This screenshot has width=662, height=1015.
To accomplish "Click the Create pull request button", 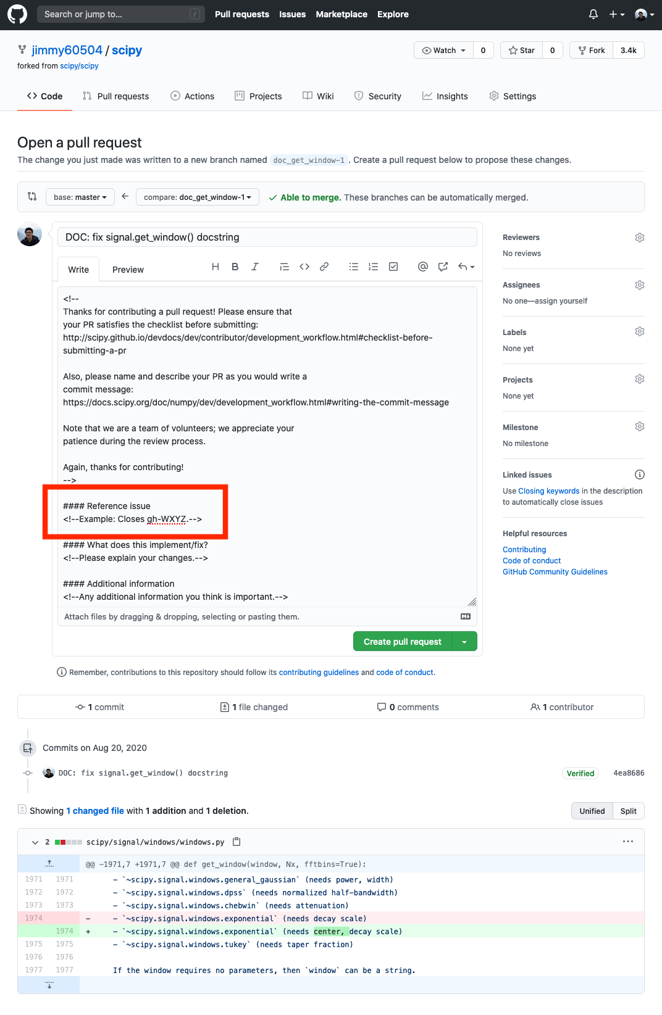I will 403,642.
